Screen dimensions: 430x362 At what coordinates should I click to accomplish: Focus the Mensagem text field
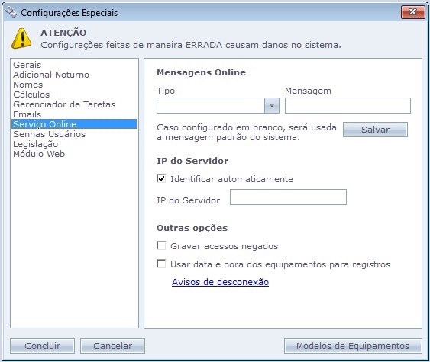(x=348, y=106)
